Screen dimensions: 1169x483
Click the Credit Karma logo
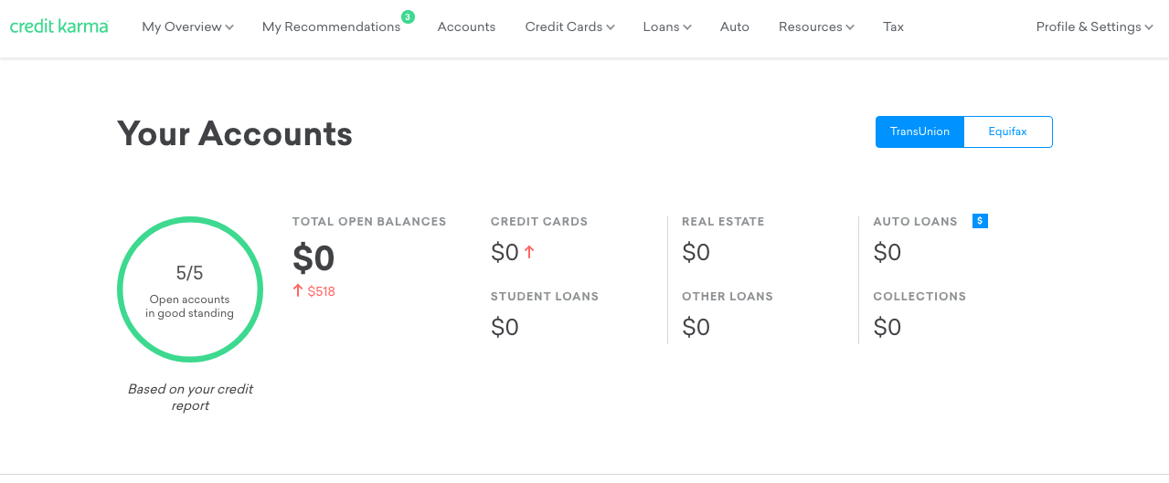pos(58,26)
